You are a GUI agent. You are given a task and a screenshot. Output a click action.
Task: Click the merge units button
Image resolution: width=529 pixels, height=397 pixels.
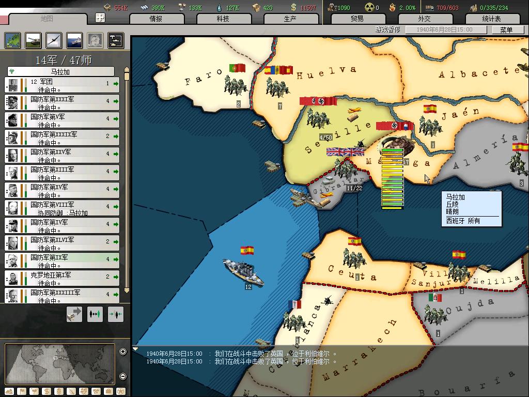click(x=116, y=314)
